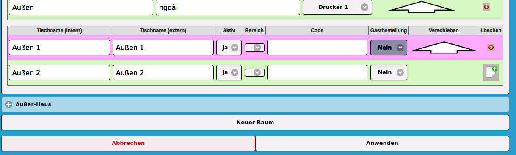Move table Außen 1 up with arrow

pyautogui.click(x=444, y=47)
